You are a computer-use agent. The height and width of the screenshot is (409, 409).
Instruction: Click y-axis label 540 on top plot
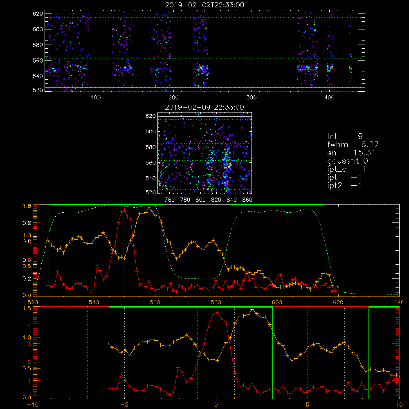click(38, 76)
